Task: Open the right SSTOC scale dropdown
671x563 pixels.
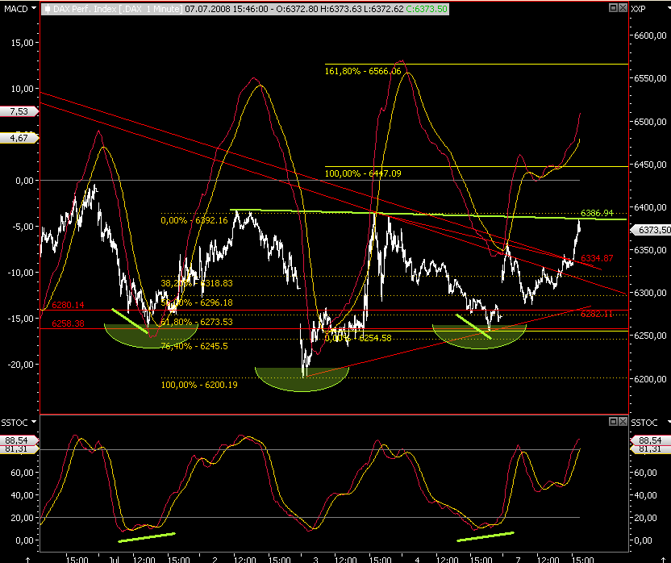Action: pyautogui.click(x=668, y=422)
